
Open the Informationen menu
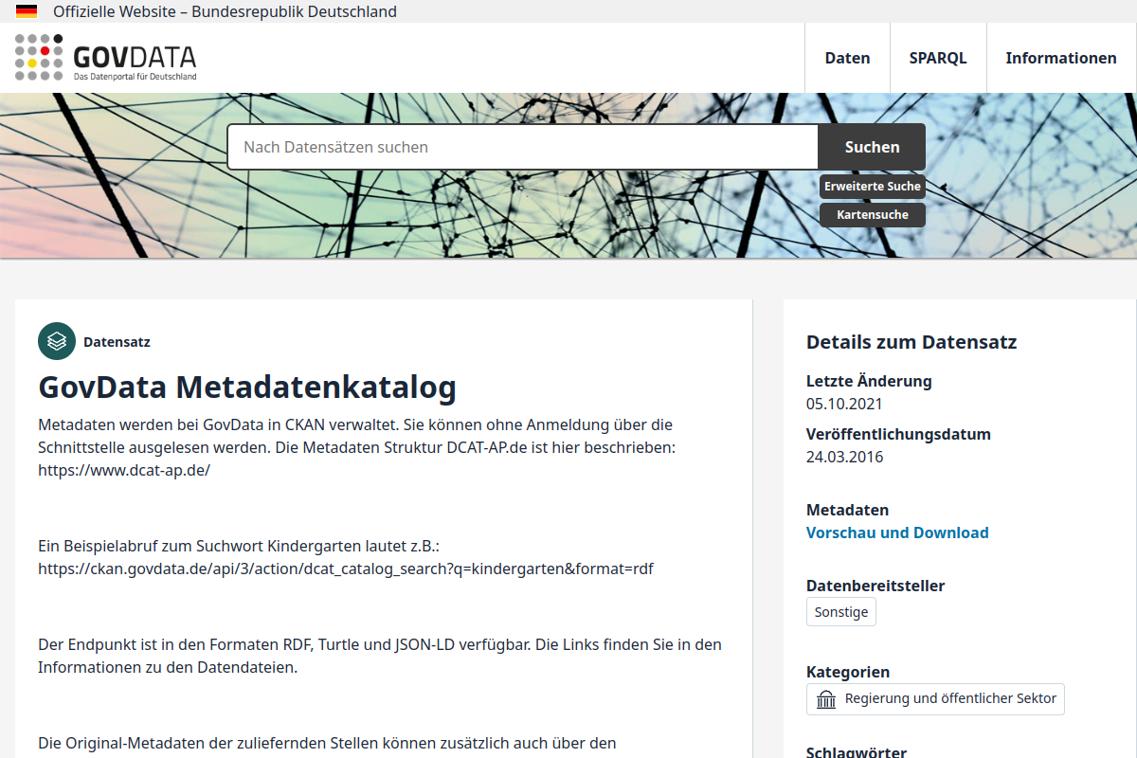click(1061, 58)
